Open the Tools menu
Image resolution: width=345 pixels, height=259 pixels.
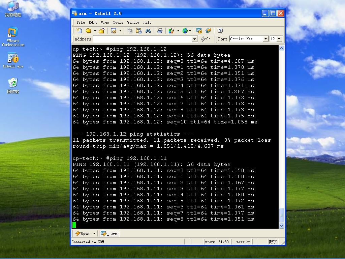point(118,22)
